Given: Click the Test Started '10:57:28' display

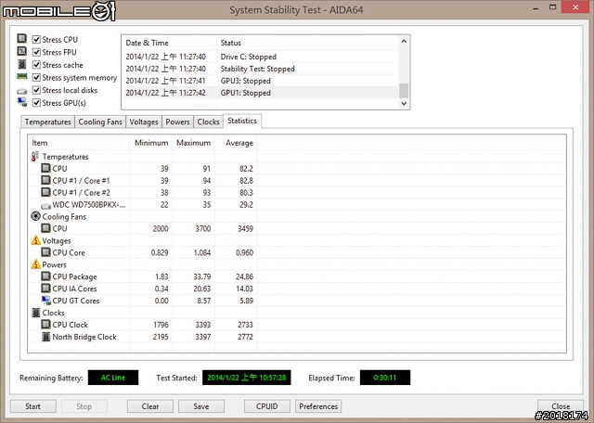Looking at the screenshot, I should [247, 378].
